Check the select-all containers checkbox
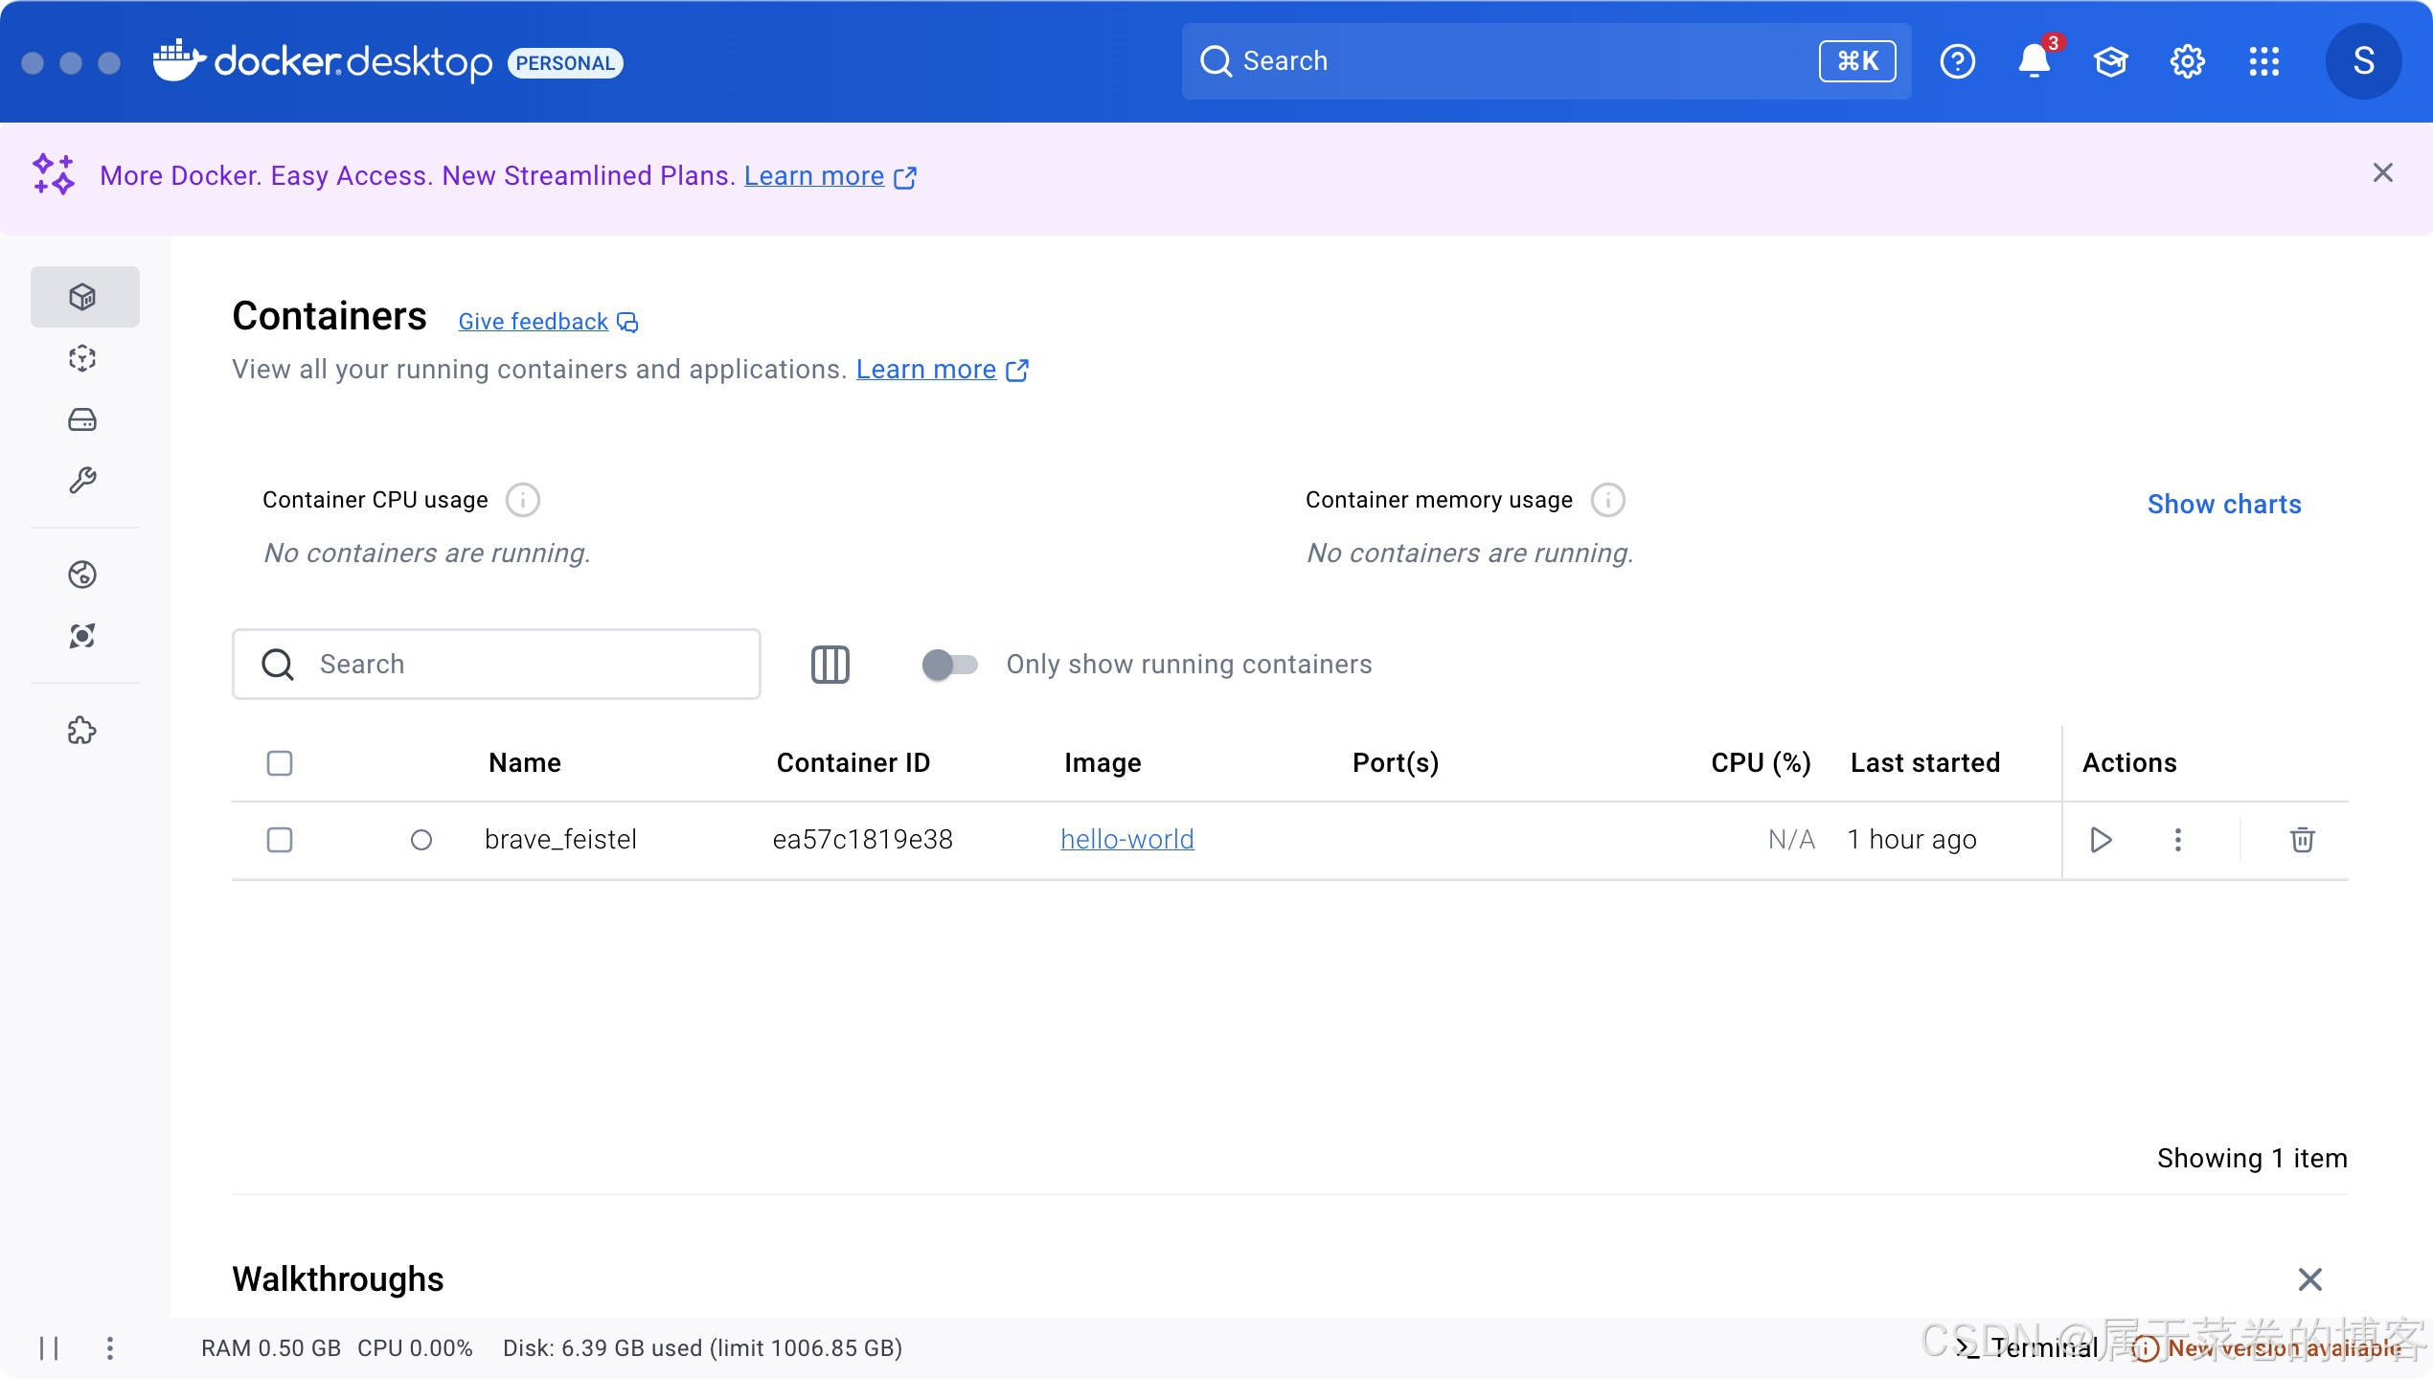Image resolution: width=2433 pixels, height=1379 pixels. click(280, 763)
